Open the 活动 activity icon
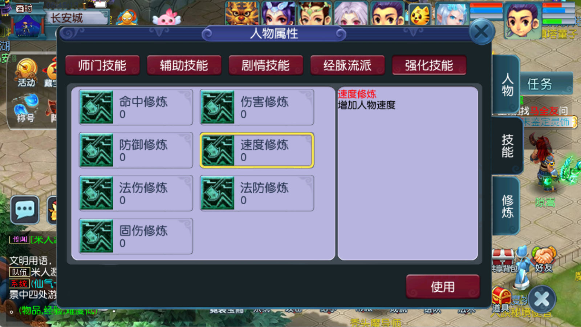 click(x=27, y=73)
